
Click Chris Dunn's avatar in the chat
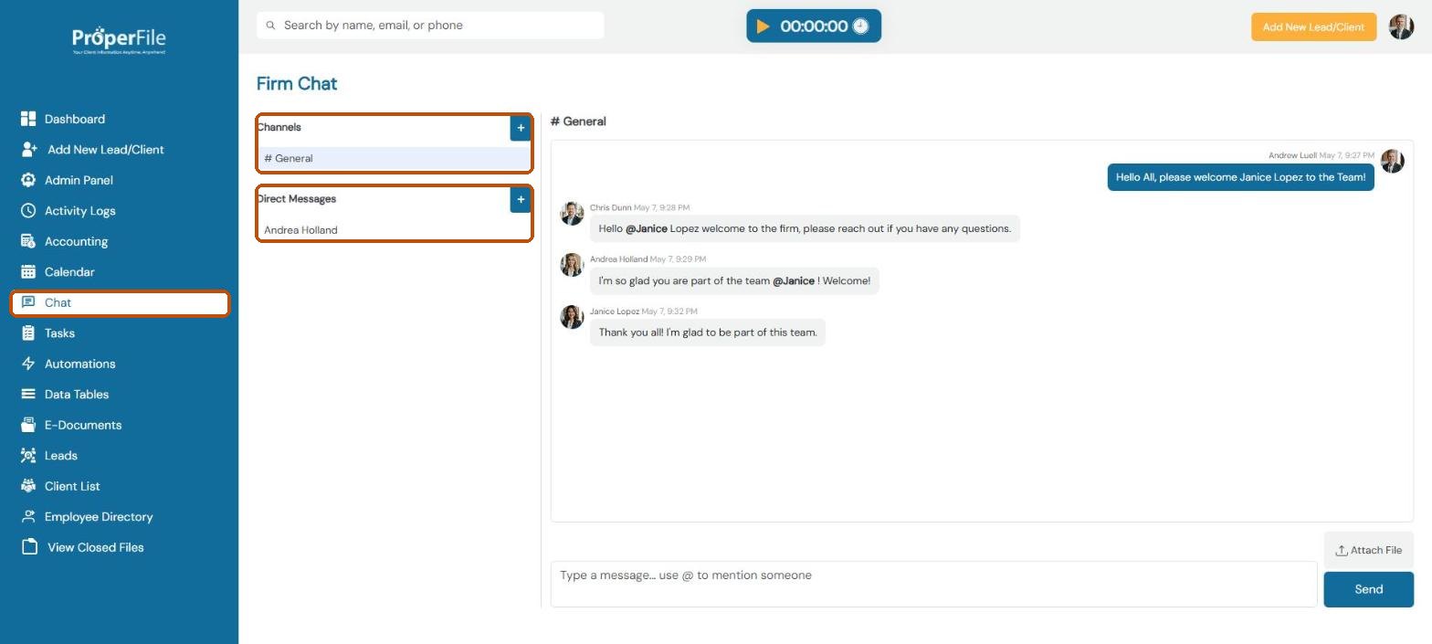click(572, 214)
